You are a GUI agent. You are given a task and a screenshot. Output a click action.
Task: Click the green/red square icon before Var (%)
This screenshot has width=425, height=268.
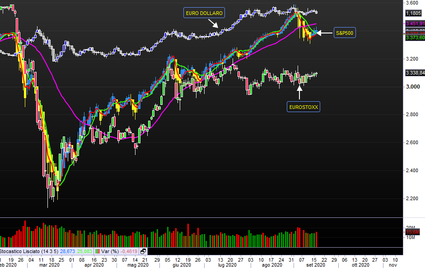coord(97,251)
